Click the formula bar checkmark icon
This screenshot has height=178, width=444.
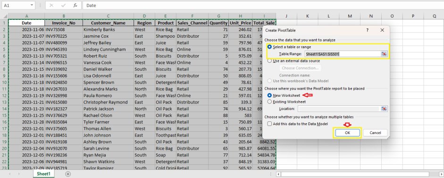(63, 5)
